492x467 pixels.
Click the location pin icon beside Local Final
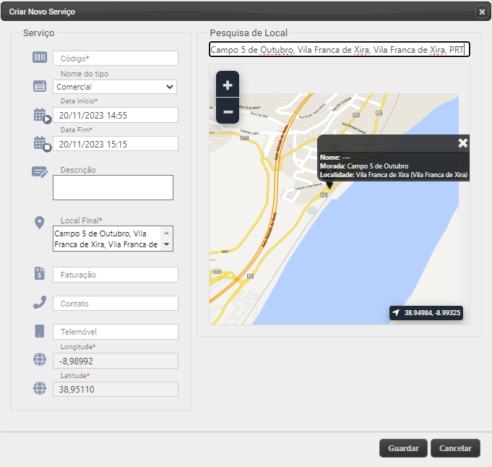(40, 223)
